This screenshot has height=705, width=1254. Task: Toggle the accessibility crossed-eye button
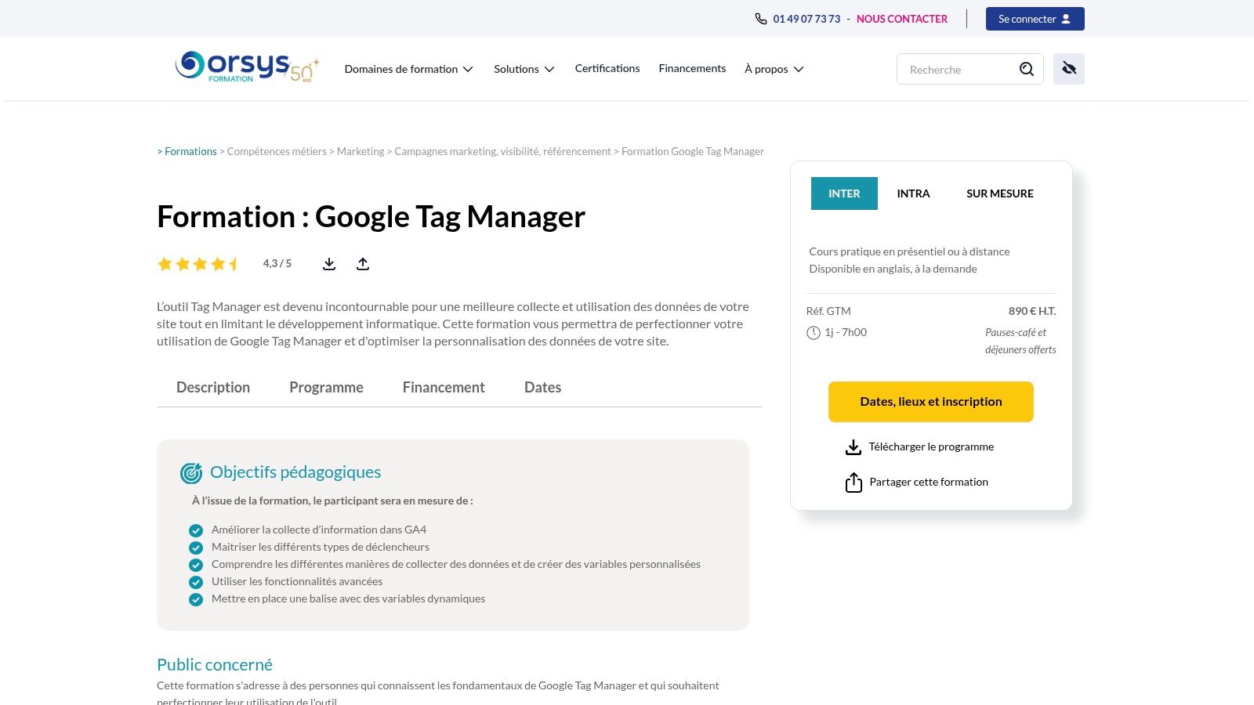point(1069,69)
